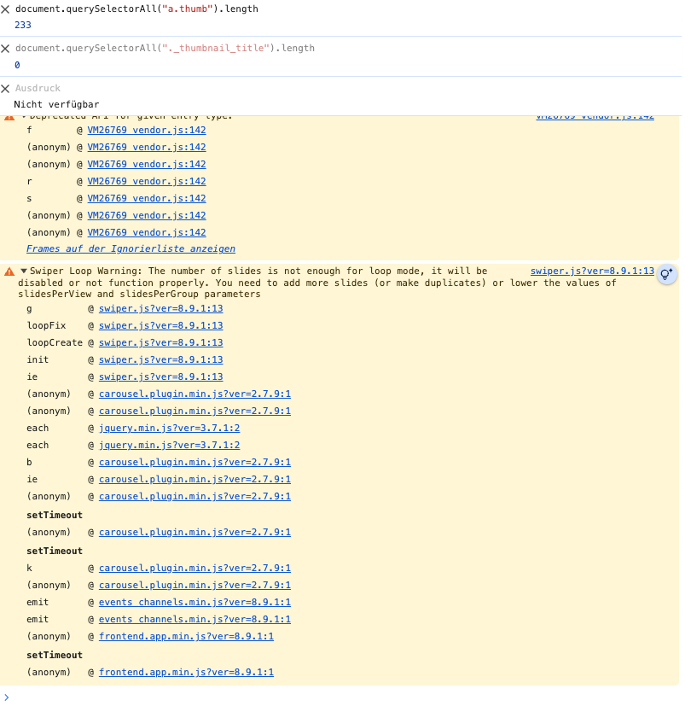685x712 pixels.
Task: Open carousel.plugin.min.js link for frame b
Action: 194,462
